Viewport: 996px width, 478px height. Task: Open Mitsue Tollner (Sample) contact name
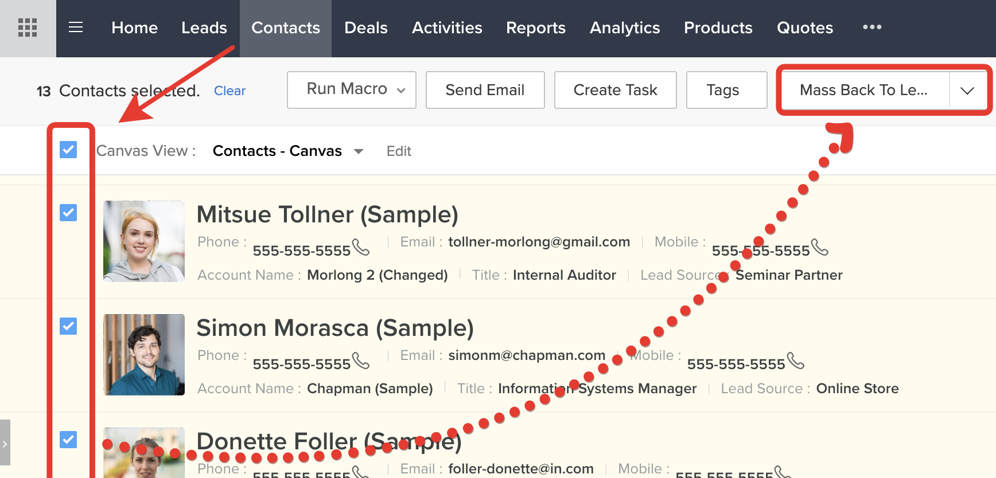[328, 214]
